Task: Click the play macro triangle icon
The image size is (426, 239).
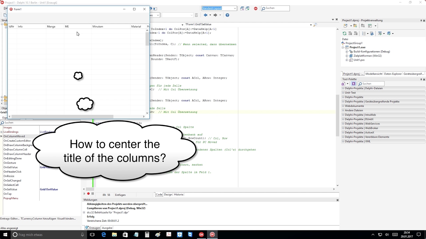Action: tap(84, 194)
